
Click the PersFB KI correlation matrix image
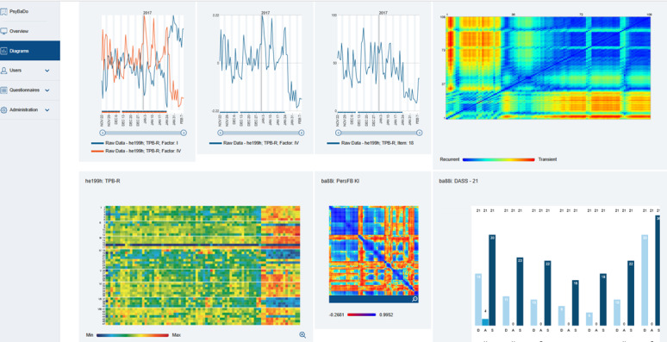point(373,251)
